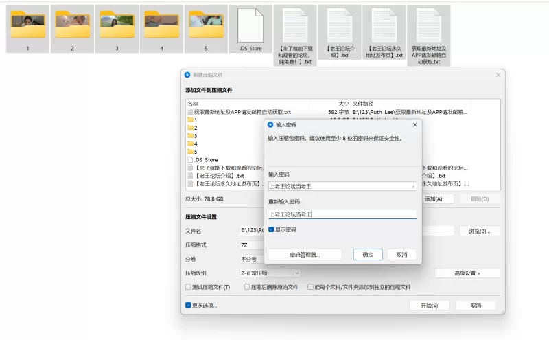Image resolution: width=549 pixels, height=340 pixels.
Task: Click the 删除(D) button
Action: [x=480, y=199]
